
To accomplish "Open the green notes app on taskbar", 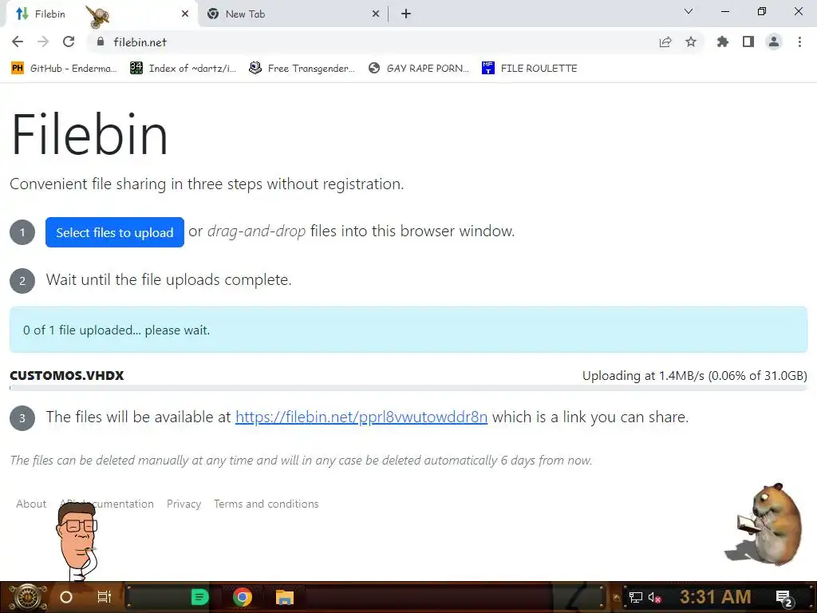I will pos(199,597).
